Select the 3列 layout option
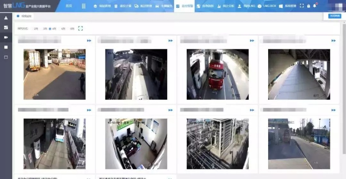Screen dimensions: 346x179 (x=44, y=29)
